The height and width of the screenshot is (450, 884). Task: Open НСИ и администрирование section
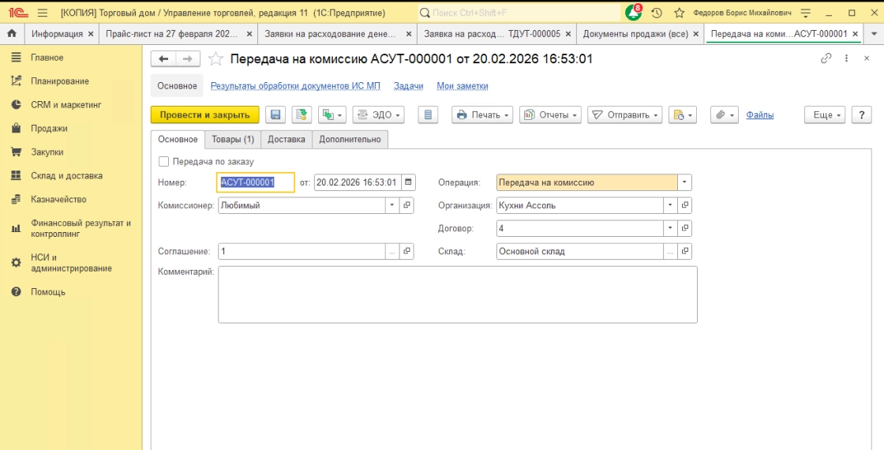point(71,263)
